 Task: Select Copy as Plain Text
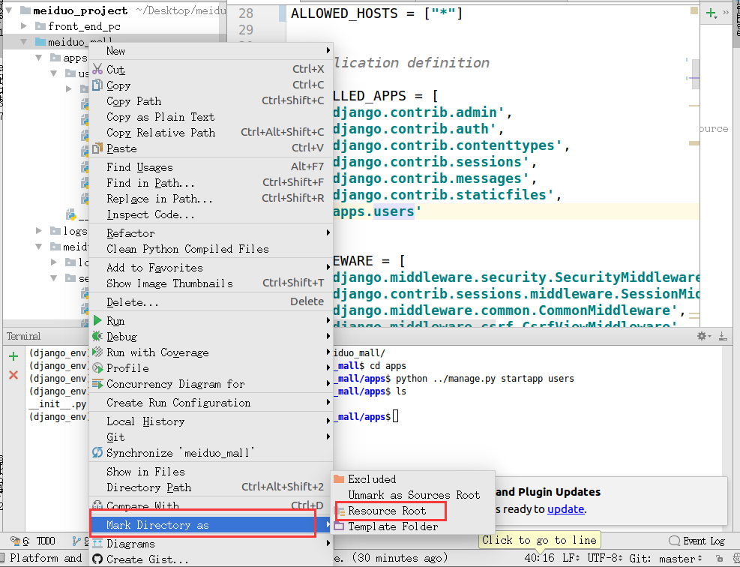tap(211, 116)
